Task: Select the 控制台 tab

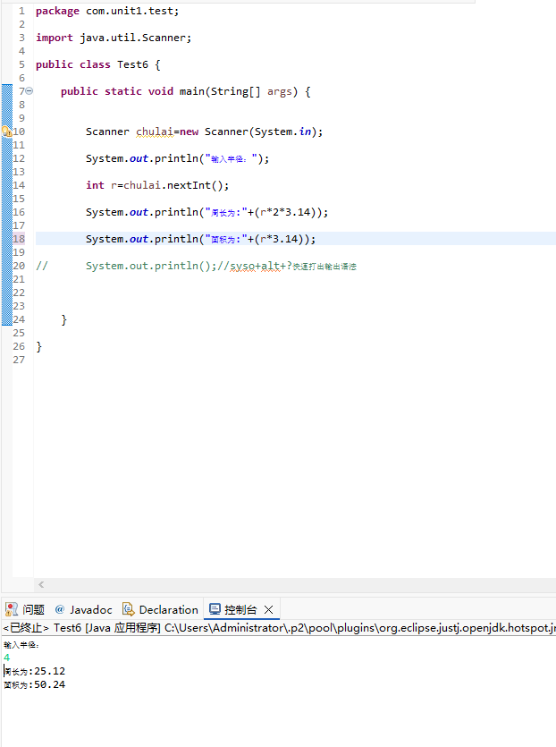Action: pyautogui.click(x=240, y=609)
